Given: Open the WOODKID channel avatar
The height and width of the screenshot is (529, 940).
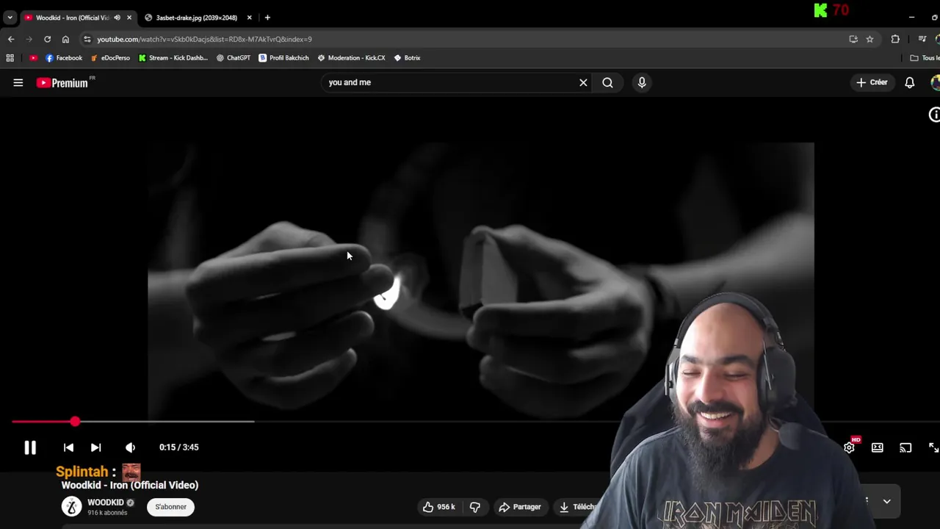Looking at the screenshot, I should click(71, 507).
